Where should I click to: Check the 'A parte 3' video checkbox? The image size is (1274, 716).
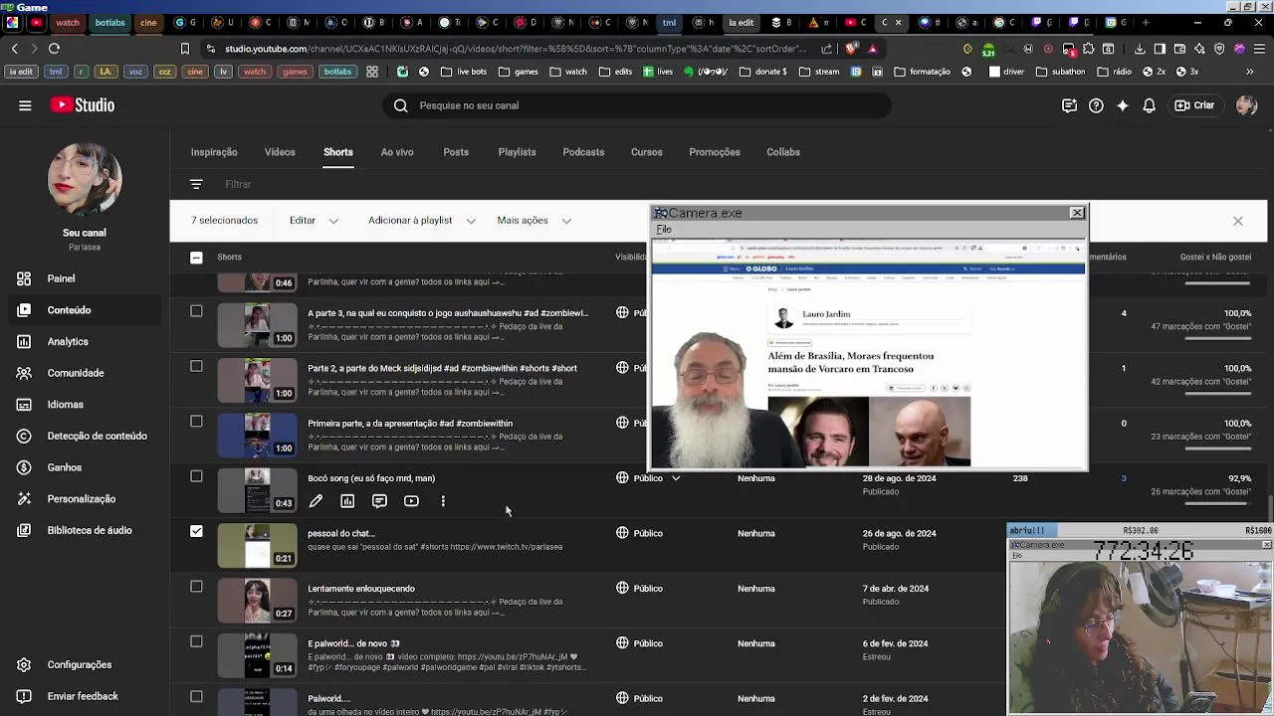click(196, 311)
